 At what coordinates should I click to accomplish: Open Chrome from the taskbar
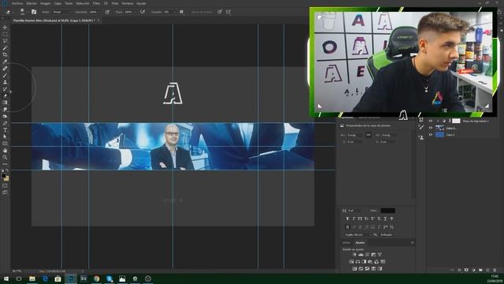96,278
